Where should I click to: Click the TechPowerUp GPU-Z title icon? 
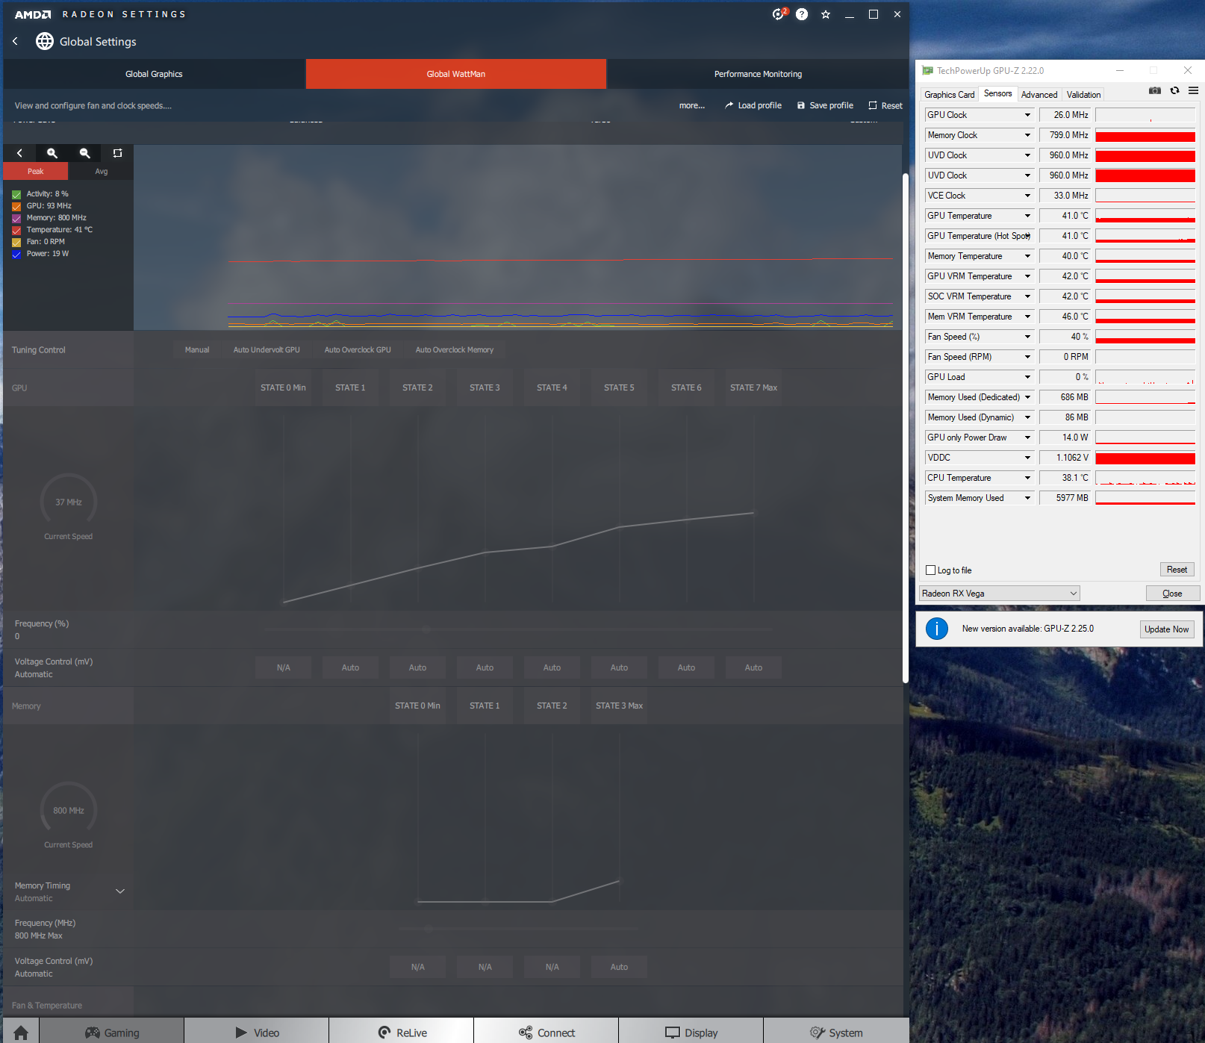coord(927,71)
